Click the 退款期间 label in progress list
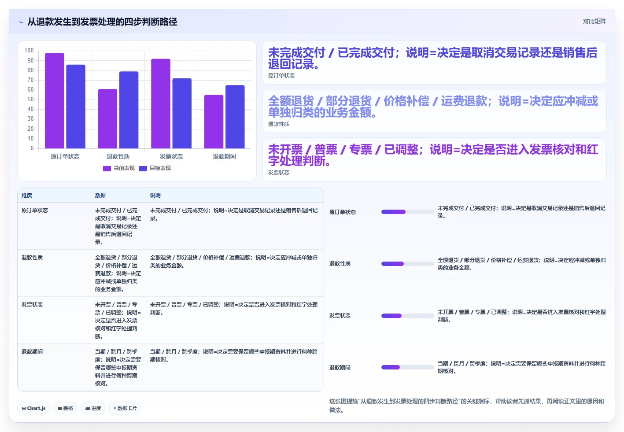 340,368
